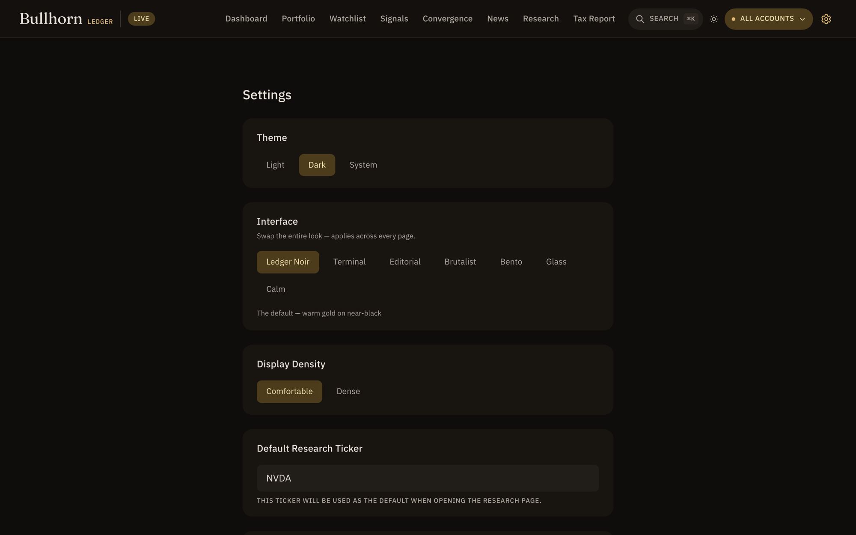Viewport: 856px width, 535px height.
Task: Click the Bullhorn Ledger logo
Action: 66,19
